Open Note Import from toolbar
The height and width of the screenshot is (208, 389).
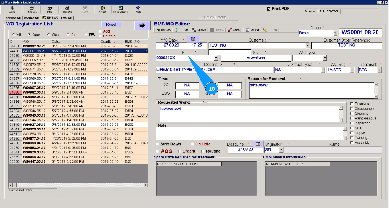120,9
